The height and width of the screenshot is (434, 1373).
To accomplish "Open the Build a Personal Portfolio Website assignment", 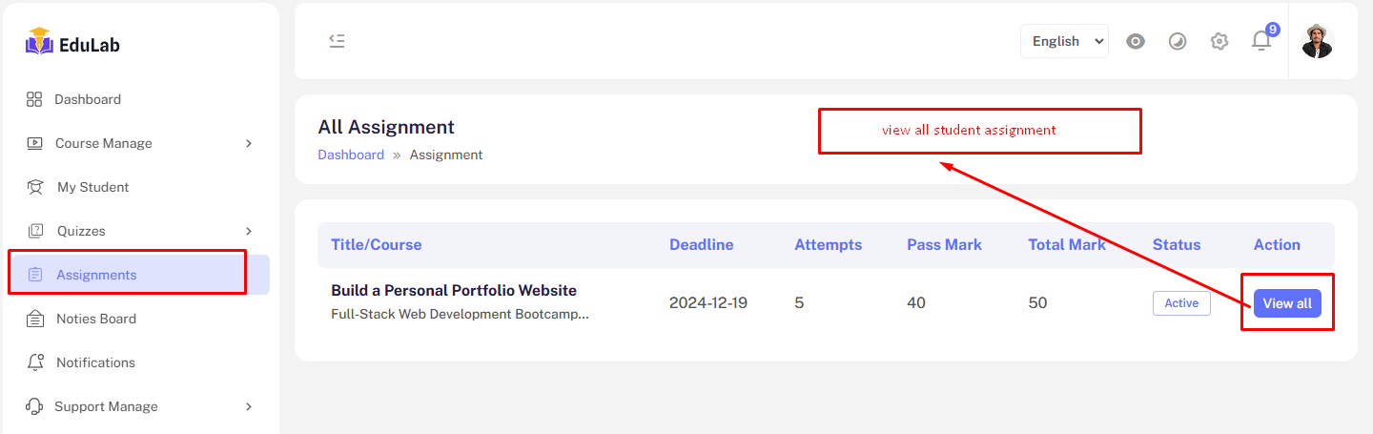I will (454, 290).
